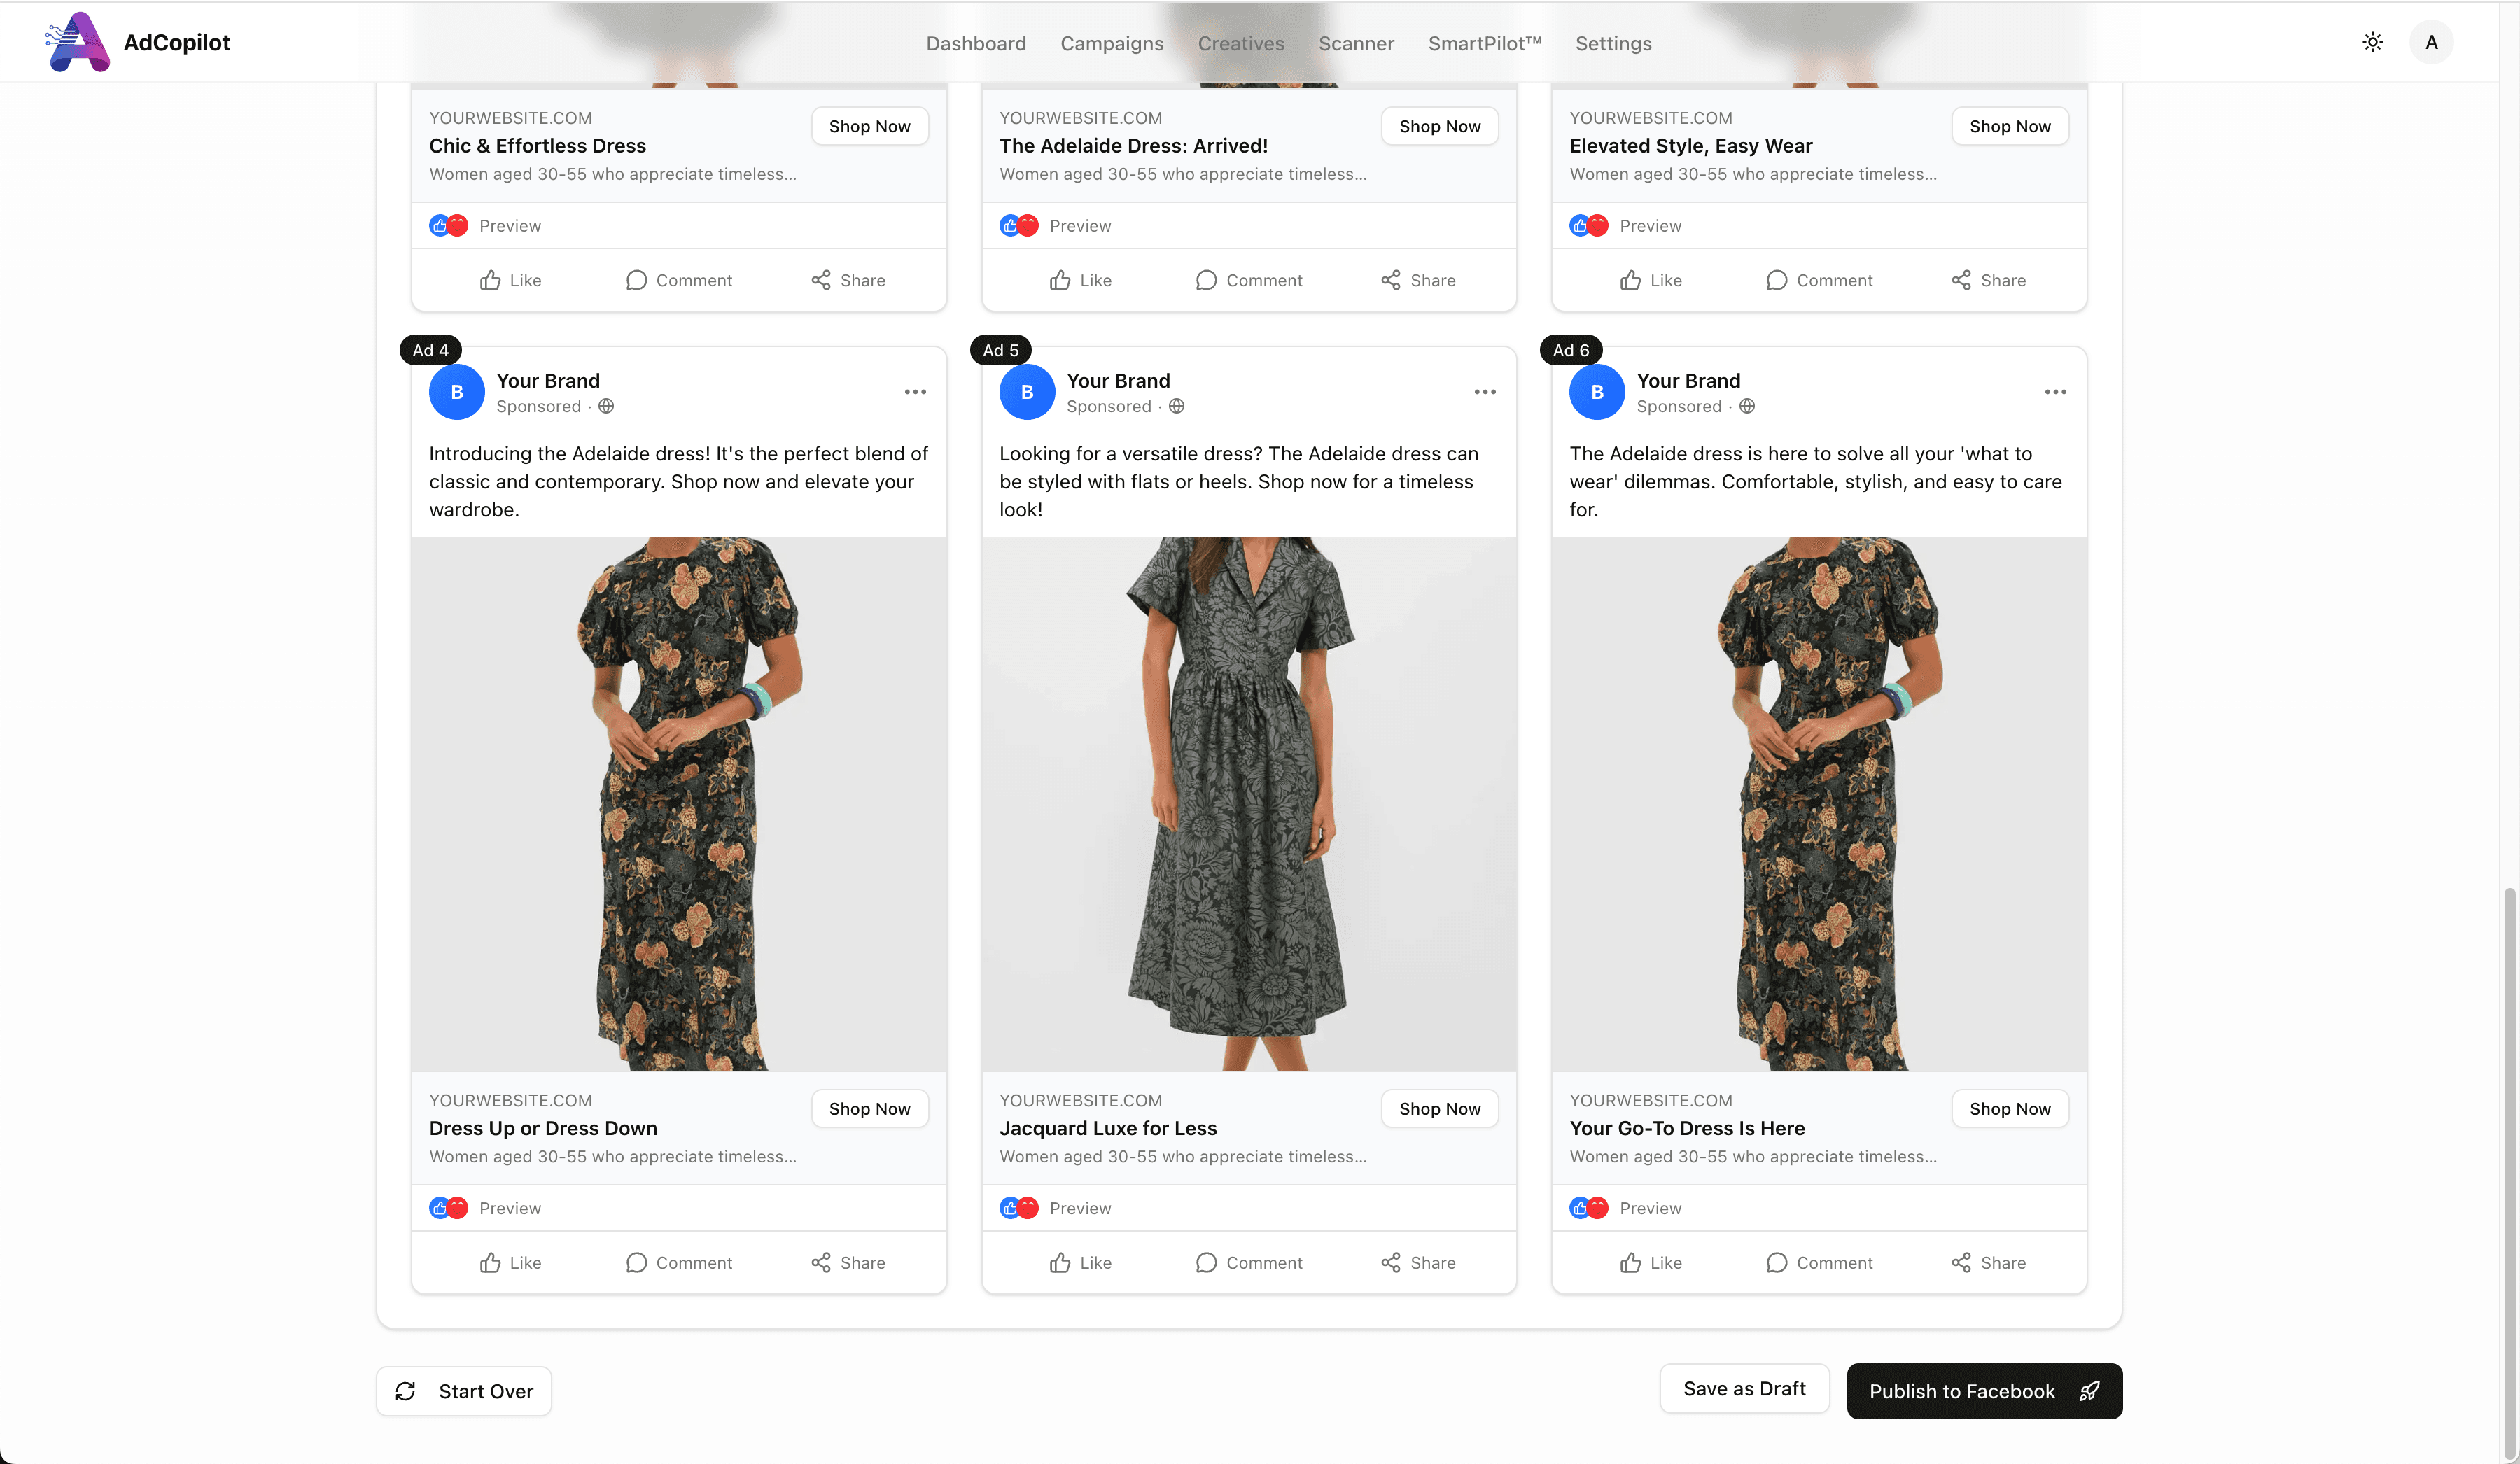Go to the Campaigns tab
The height and width of the screenshot is (1464, 2520).
click(x=1112, y=43)
